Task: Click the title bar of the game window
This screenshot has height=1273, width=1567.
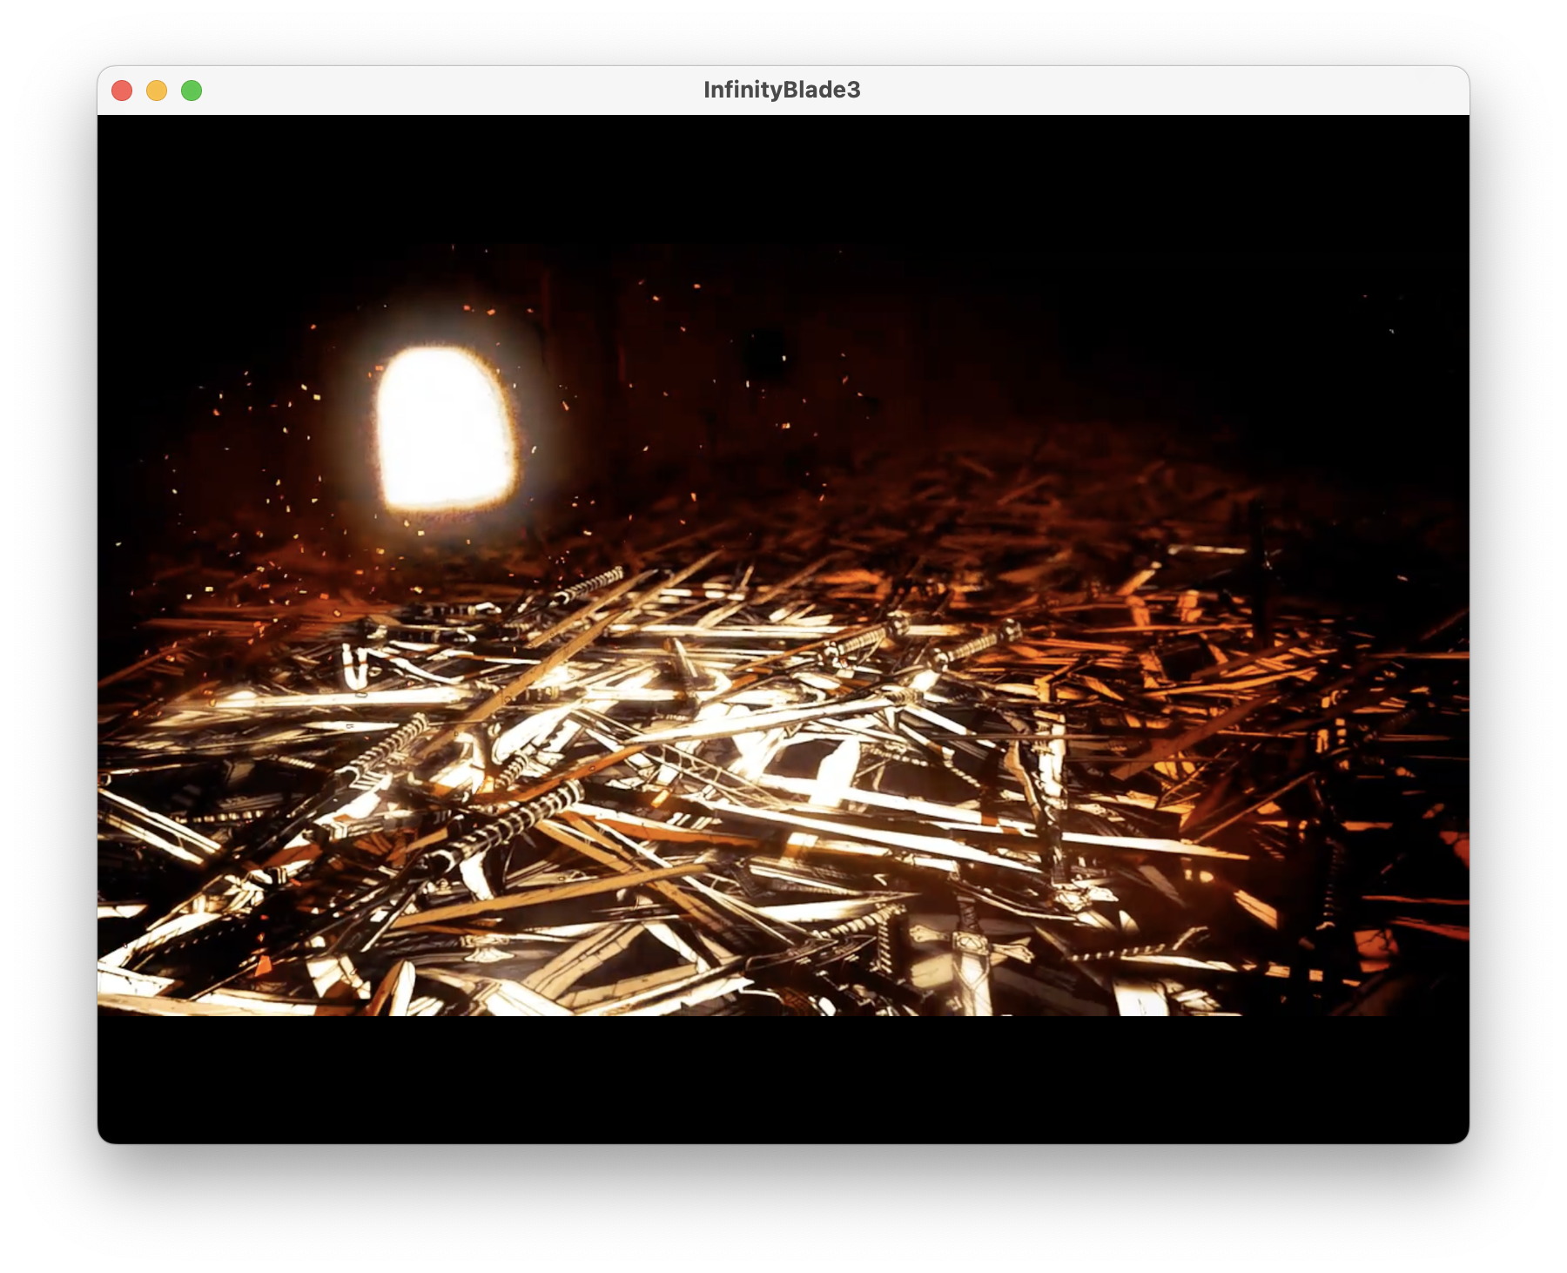Action: point(522,88)
